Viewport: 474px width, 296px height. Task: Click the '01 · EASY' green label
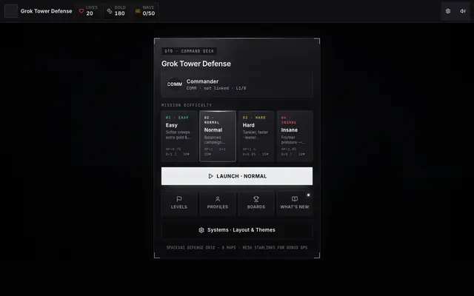pos(177,118)
